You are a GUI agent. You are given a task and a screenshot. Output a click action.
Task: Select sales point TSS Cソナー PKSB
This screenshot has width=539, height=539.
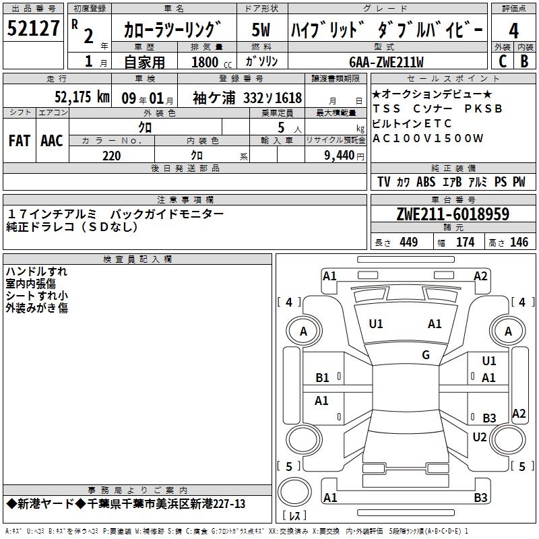437,108
